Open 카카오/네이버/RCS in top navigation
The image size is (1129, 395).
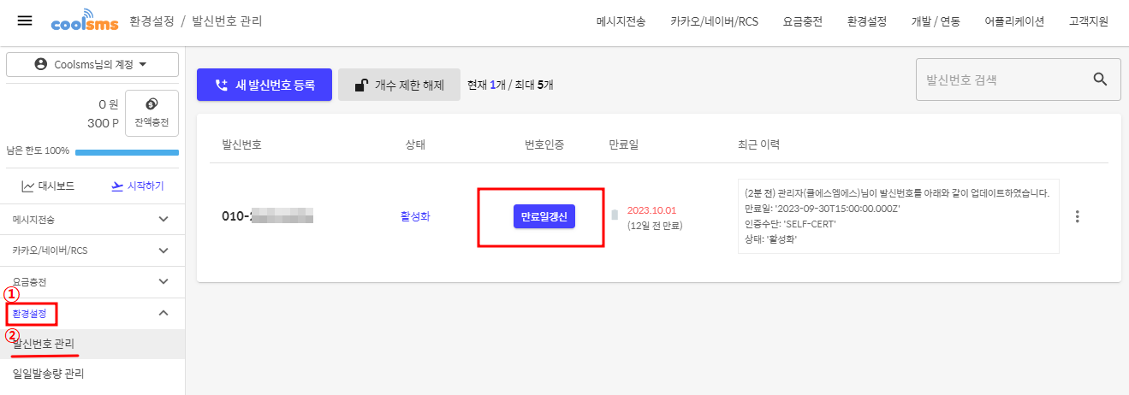(714, 22)
